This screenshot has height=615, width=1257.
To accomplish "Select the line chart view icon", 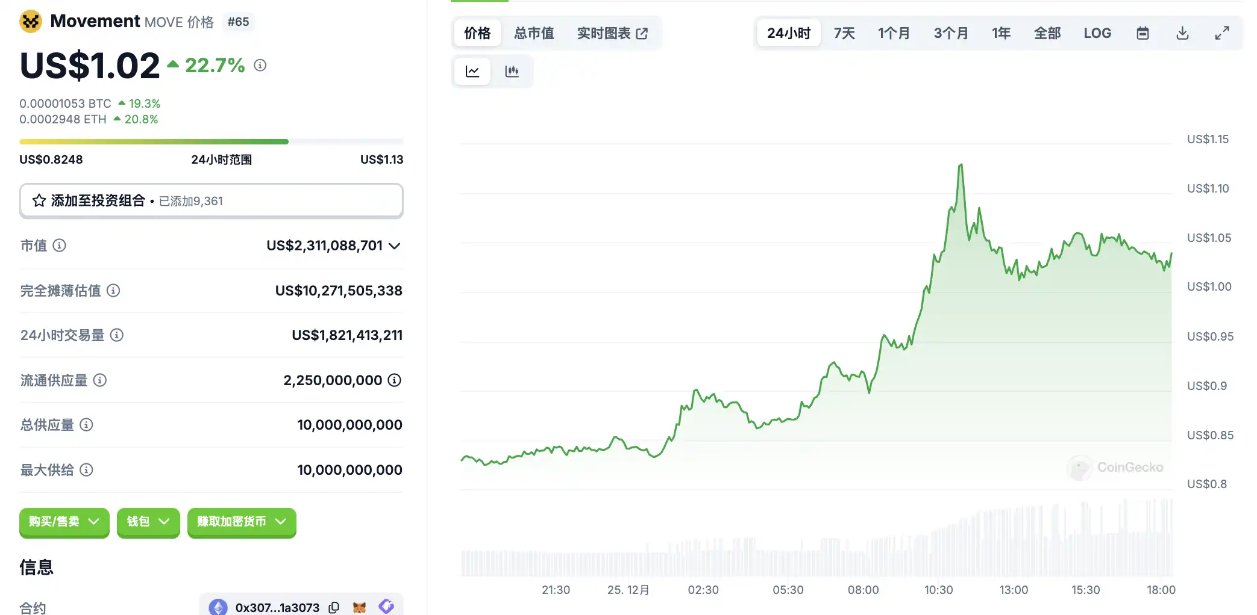I will [x=472, y=72].
